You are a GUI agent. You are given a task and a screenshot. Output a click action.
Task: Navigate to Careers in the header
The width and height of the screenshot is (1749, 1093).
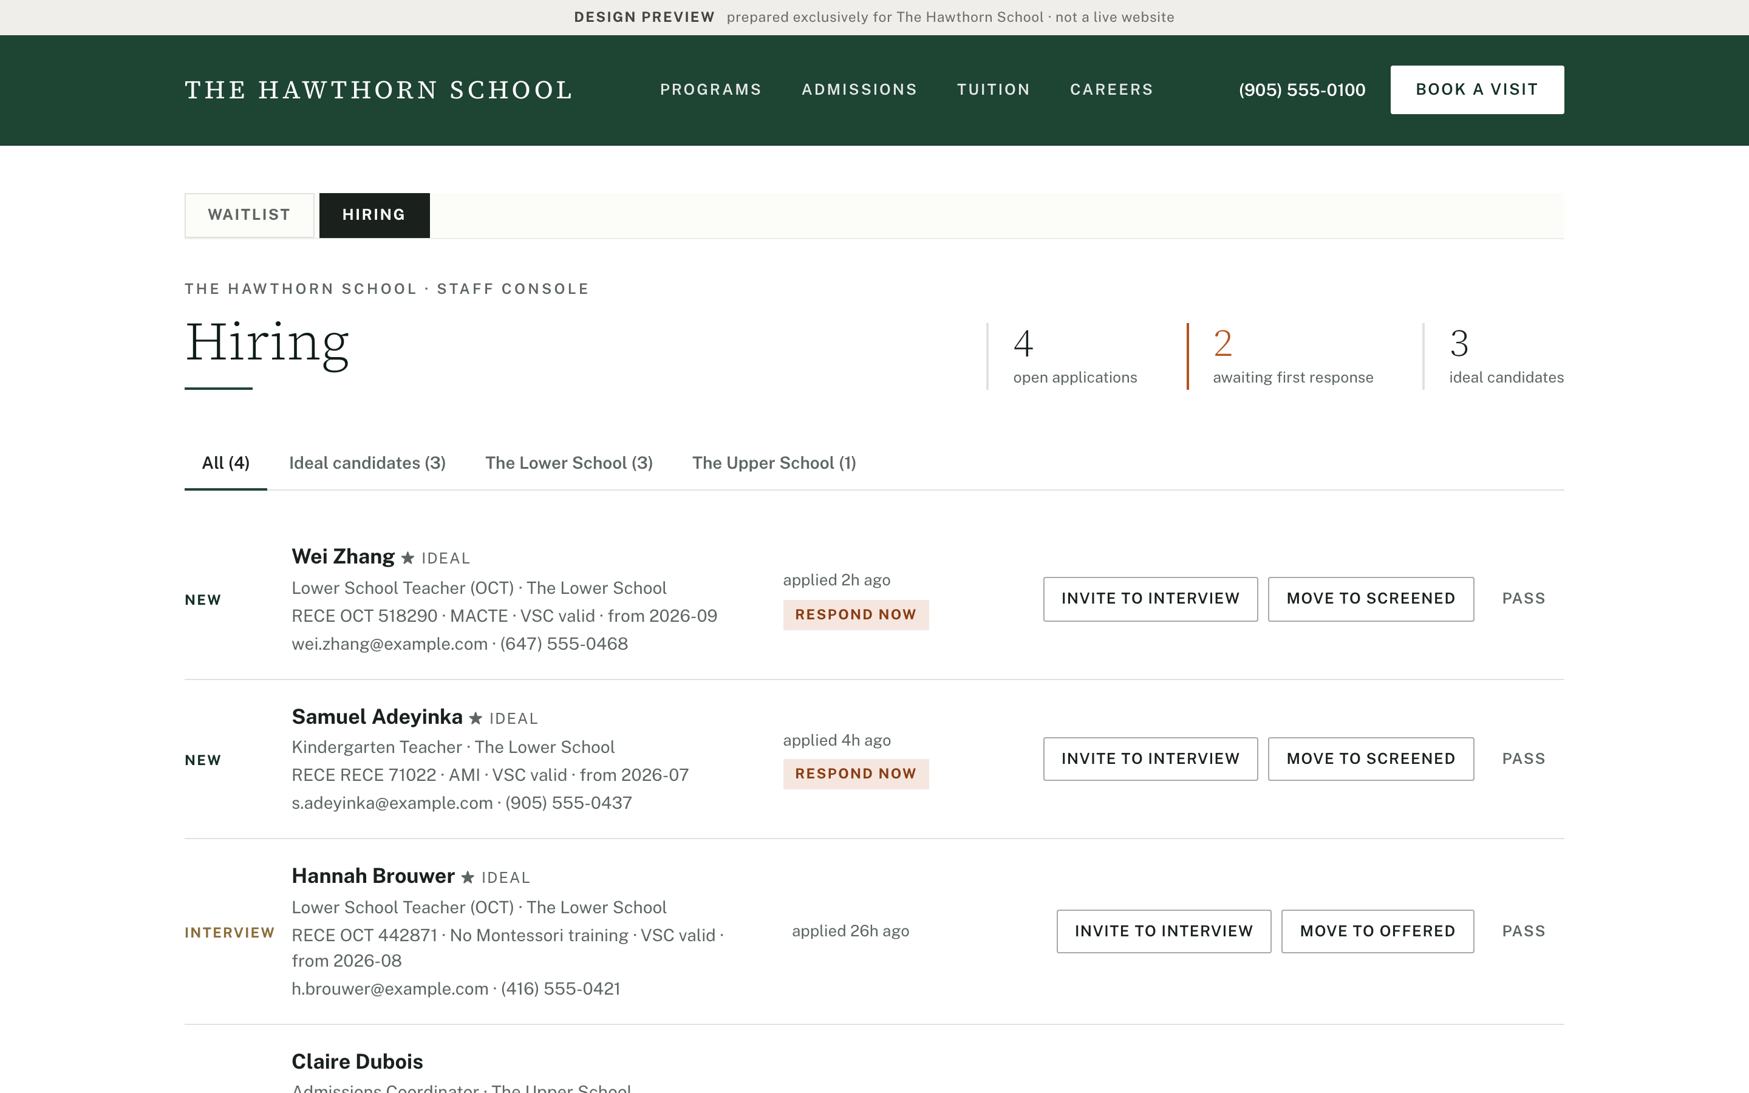[x=1111, y=90]
